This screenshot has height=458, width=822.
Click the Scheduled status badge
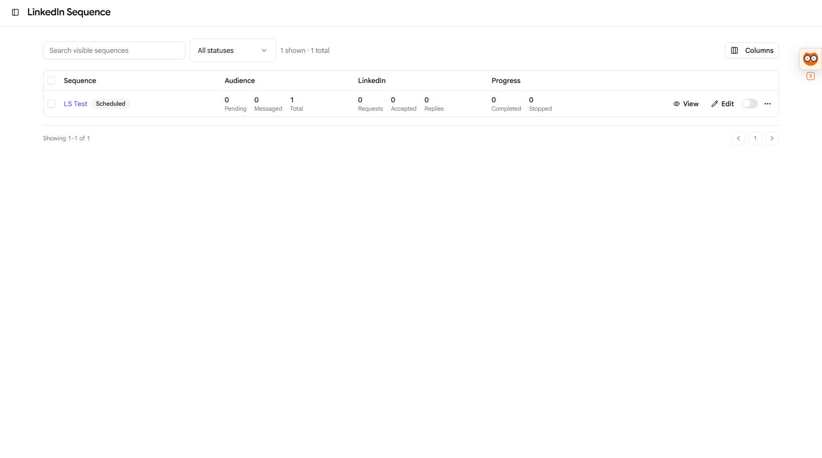[x=111, y=104]
